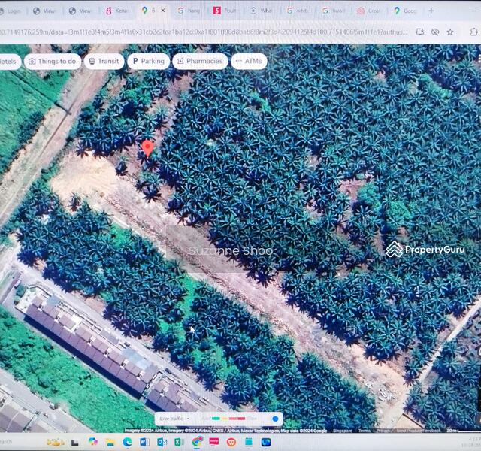Viewport: 481px width, 451px height.
Task: Show Pharmacies on the map
Action: tap(200, 62)
